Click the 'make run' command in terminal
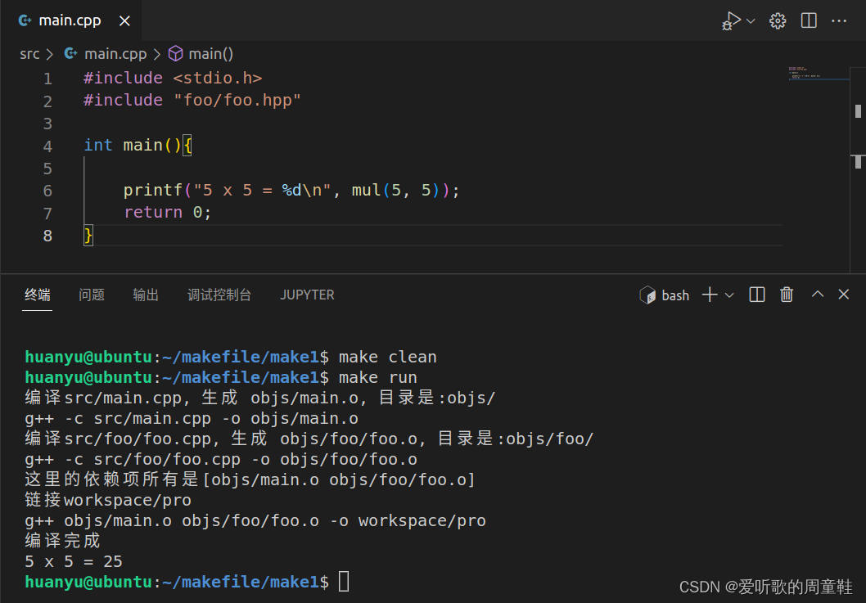This screenshot has height=603, width=866. click(x=378, y=378)
